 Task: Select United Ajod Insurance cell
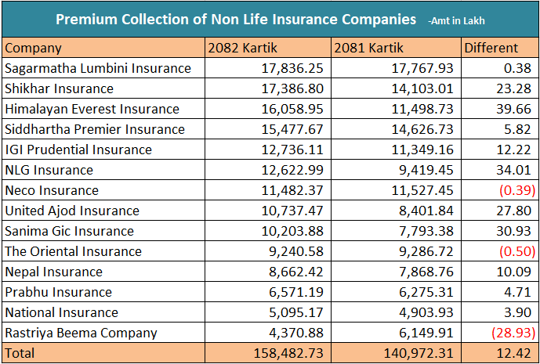[72, 211]
